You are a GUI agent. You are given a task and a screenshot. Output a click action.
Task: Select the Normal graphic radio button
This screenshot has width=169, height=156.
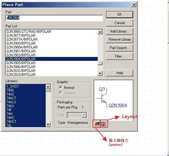click(61, 87)
